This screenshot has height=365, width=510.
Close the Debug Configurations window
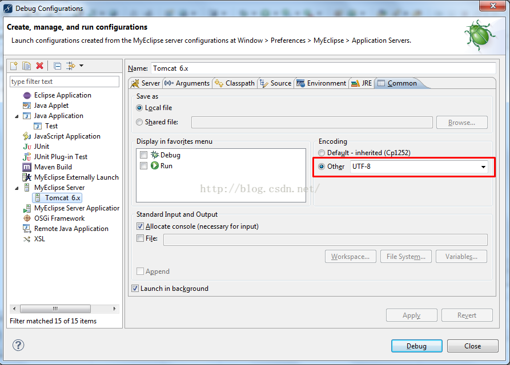click(493, 5)
